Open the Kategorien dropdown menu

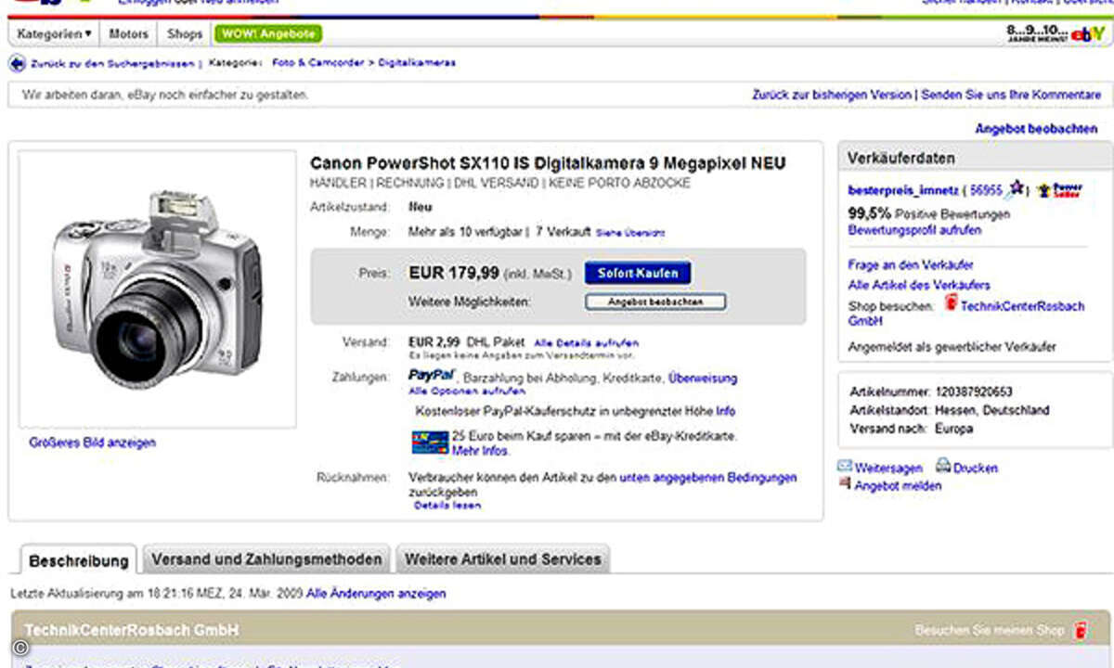(x=56, y=33)
